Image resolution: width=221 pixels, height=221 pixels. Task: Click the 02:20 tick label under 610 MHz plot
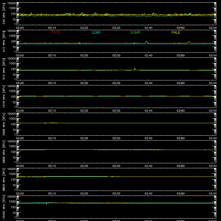tap(84, 83)
